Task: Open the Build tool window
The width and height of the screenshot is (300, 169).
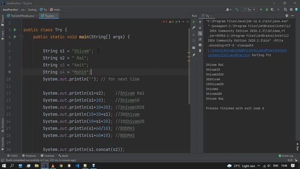Action: (x=63, y=156)
